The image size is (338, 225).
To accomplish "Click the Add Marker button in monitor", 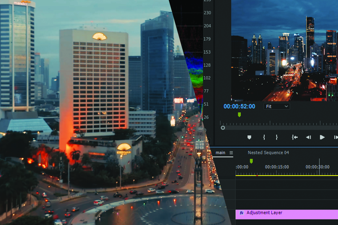I will (249, 137).
